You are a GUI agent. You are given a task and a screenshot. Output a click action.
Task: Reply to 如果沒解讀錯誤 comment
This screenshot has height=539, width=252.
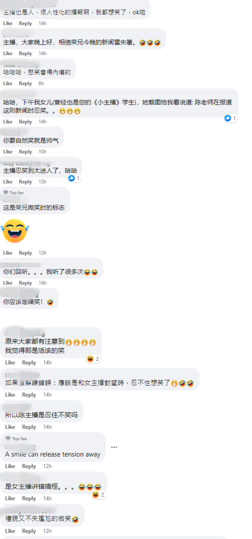29,395
